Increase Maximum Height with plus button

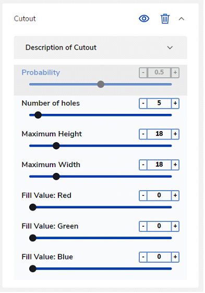click(x=175, y=134)
